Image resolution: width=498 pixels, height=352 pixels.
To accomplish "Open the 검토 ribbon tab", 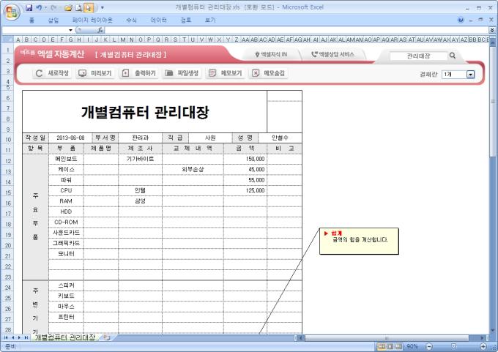I will [x=186, y=20].
